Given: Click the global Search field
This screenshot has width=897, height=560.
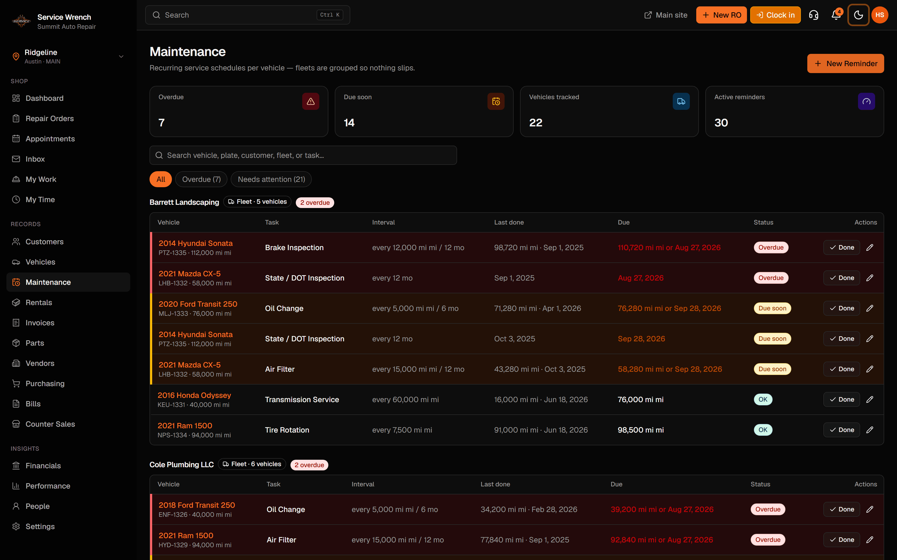Looking at the screenshot, I should pyautogui.click(x=247, y=15).
